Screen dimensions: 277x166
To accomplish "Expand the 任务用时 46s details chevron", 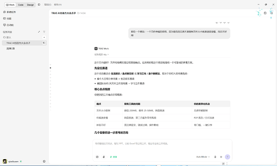I will pos(108,55).
